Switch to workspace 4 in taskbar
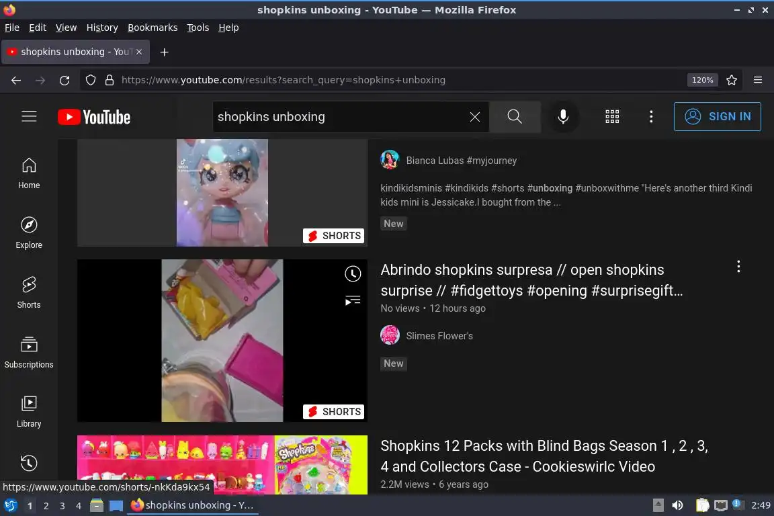The width and height of the screenshot is (774, 516). click(x=79, y=506)
